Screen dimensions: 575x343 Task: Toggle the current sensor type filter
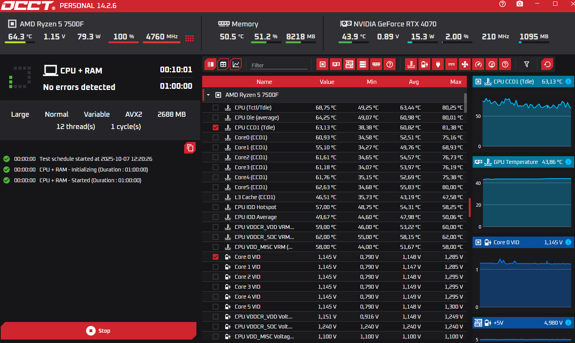click(x=451, y=64)
